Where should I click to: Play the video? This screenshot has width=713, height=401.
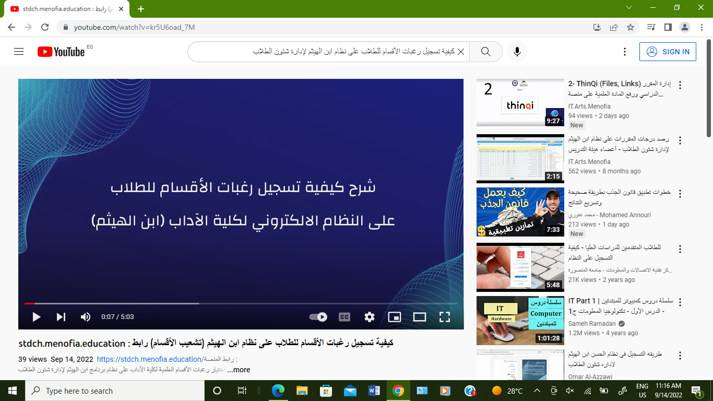(36, 316)
